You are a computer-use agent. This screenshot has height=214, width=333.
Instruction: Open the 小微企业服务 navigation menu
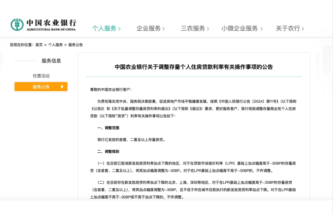(242, 28)
